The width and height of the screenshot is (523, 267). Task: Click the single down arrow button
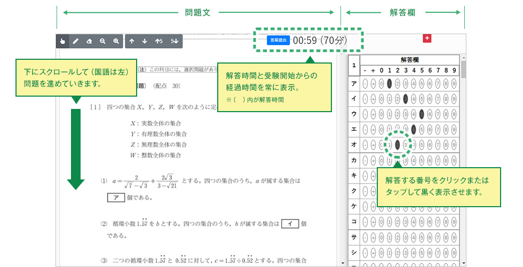click(x=145, y=42)
